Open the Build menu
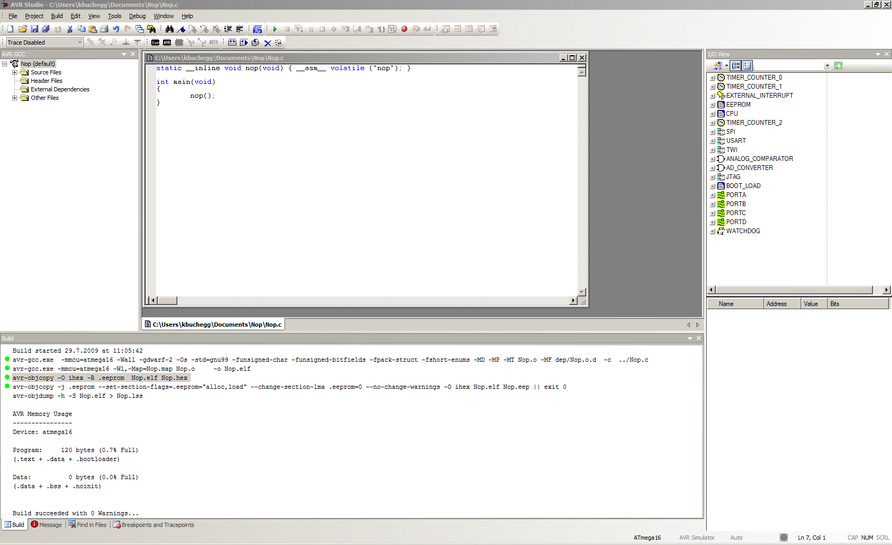This screenshot has height=545, width=892. pyautogui.click(x=57, y=16)
